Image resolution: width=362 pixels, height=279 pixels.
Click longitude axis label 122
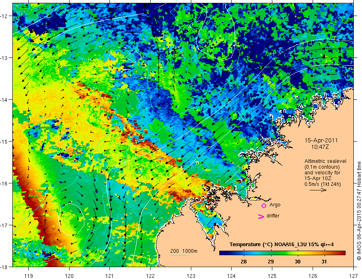[x=150, y=276]
